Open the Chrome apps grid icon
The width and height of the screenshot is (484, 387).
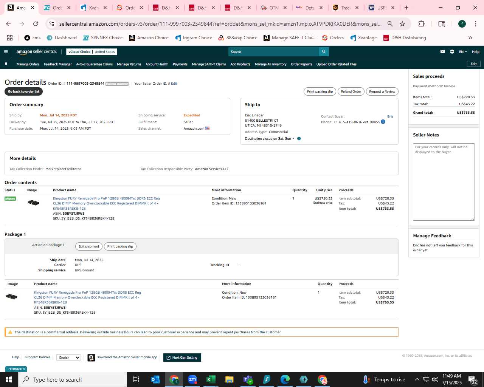tap(10, 38)
